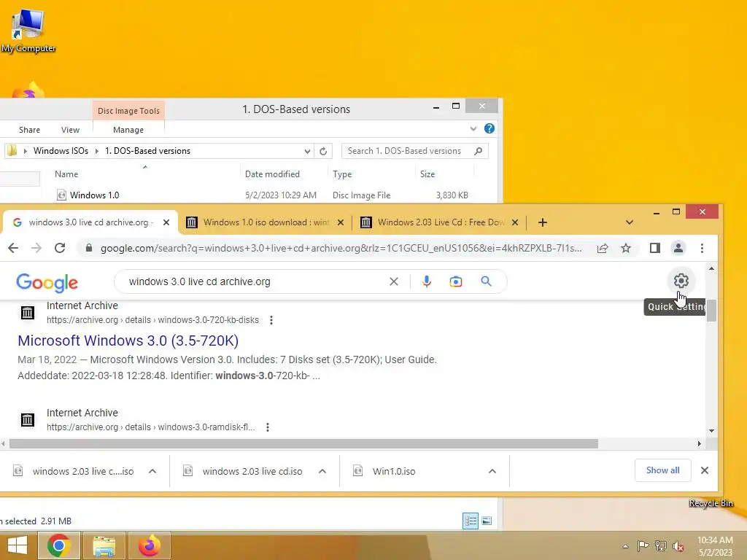Open My Computer desktop shortcut
The image size is (747, 560).
coord(28,31)
